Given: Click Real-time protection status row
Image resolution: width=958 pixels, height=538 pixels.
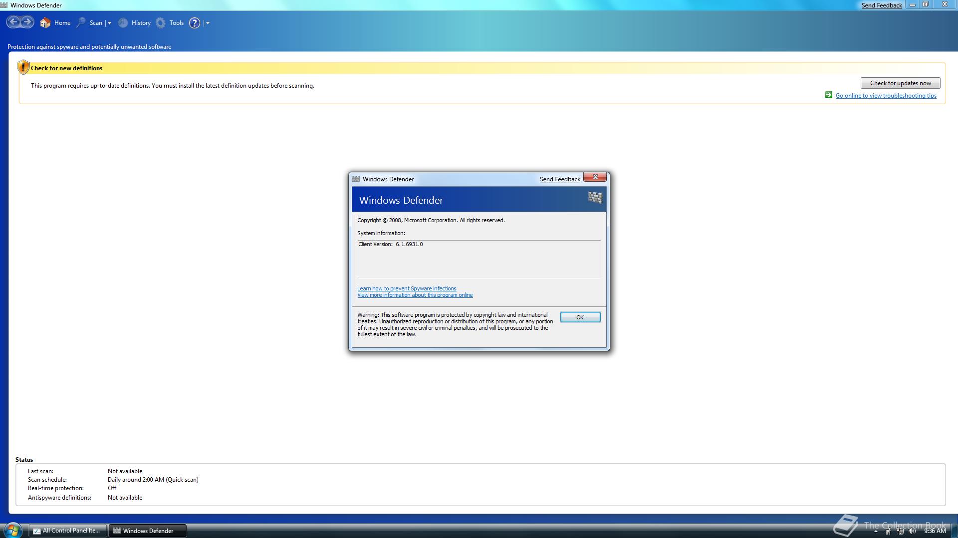Looking at the screenshot, I should pos(72,488).
